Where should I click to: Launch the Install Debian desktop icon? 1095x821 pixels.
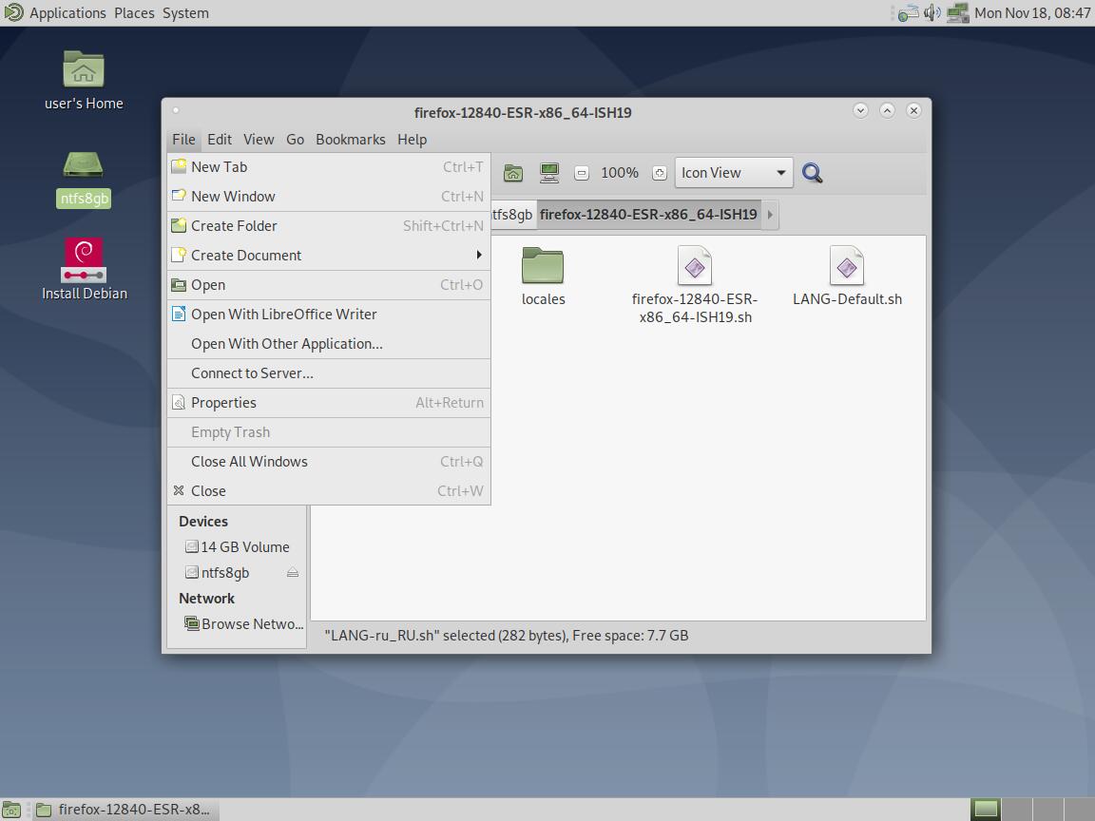point(84,270)
